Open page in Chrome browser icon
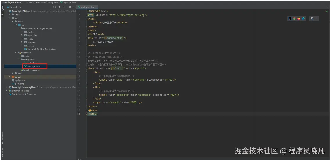330x160 pixels. tap(294, 19)
